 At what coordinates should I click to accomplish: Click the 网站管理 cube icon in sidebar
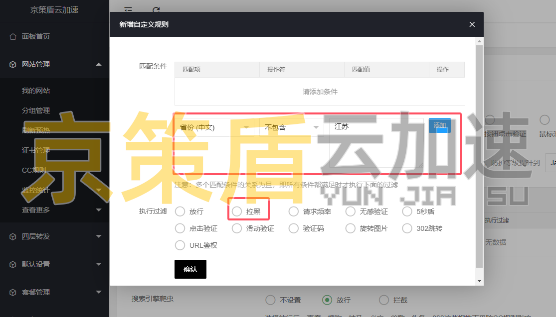click(14, 64)
